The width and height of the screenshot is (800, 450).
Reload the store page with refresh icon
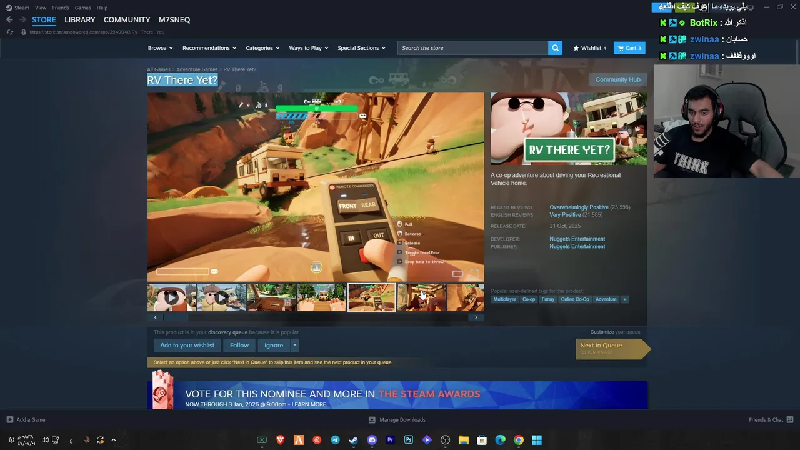[x=9, y=32]
